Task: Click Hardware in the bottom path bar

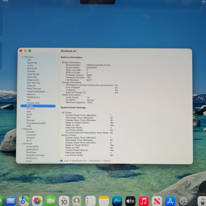Action: click(x=95, y=160)
